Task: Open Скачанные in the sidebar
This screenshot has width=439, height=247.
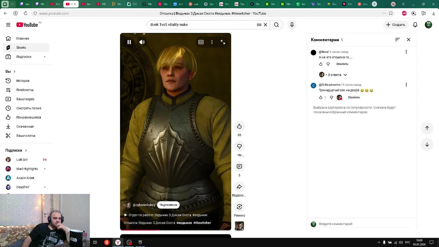Action: (x=26, y=127)
